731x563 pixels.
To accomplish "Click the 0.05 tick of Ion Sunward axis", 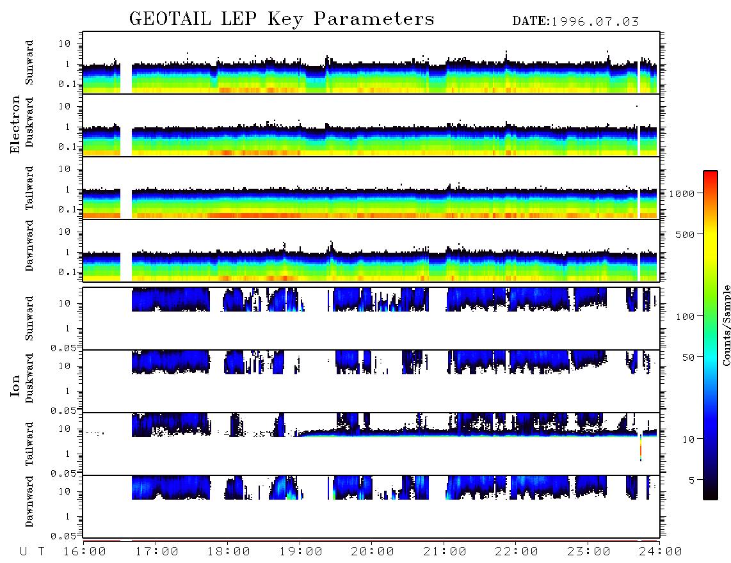I will click(x=63, y=347).
